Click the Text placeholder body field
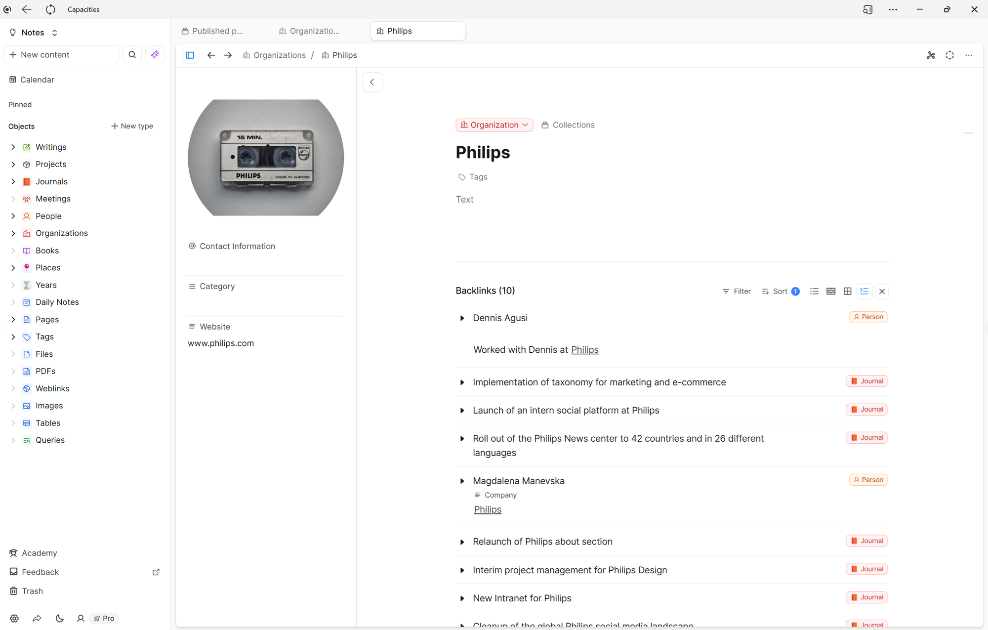The height and width of the screenshot is (630, 988). coord(465,200)
